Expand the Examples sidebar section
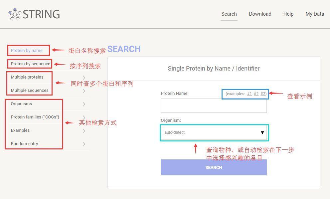The height and width of the screenshot is (199, 330). point(20,130)
